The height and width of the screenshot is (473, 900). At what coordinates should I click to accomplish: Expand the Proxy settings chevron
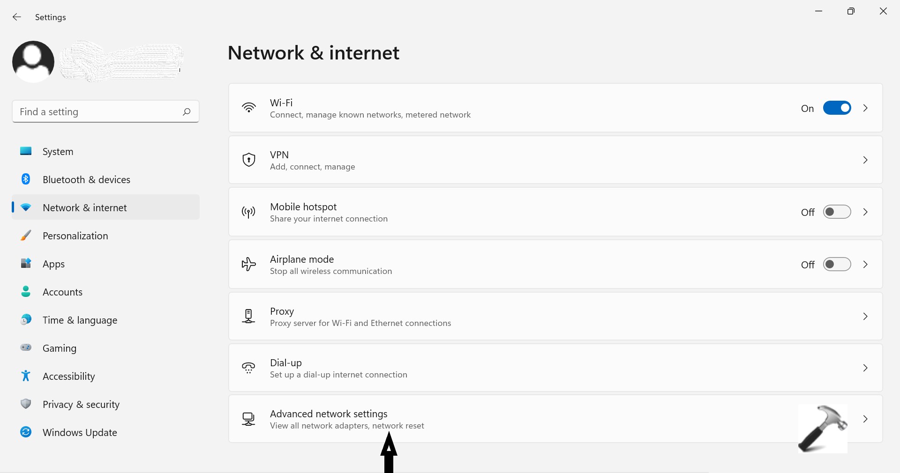(865, 317)
